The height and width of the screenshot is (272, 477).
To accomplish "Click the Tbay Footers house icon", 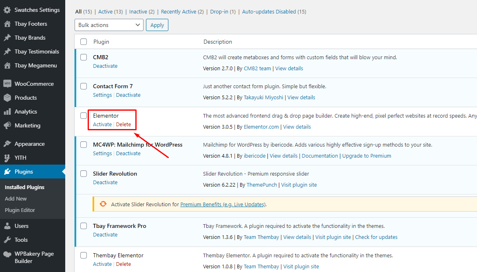I will (x=7, y=24).
